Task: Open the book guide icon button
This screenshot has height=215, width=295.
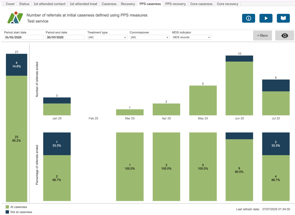Action: 283,18
